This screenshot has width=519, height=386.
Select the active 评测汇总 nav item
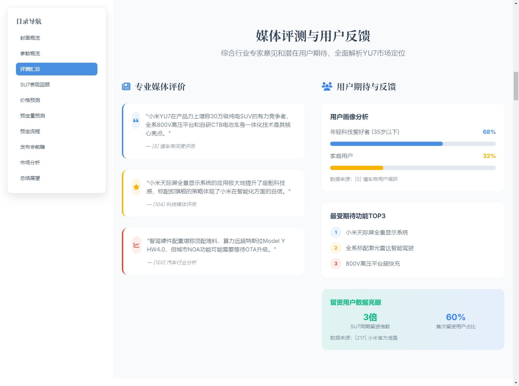click(x=57, y=69)
